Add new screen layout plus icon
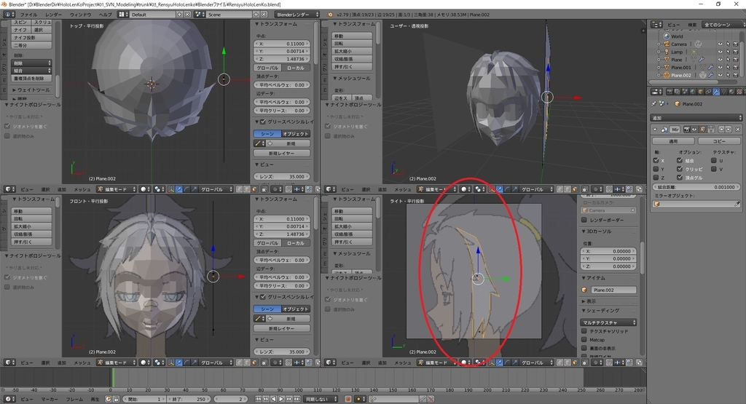This screenshot has height=404, width=746. point(180,15)
